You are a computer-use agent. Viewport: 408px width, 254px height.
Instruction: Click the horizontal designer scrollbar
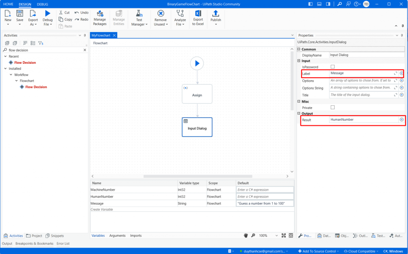pos(198,176)
